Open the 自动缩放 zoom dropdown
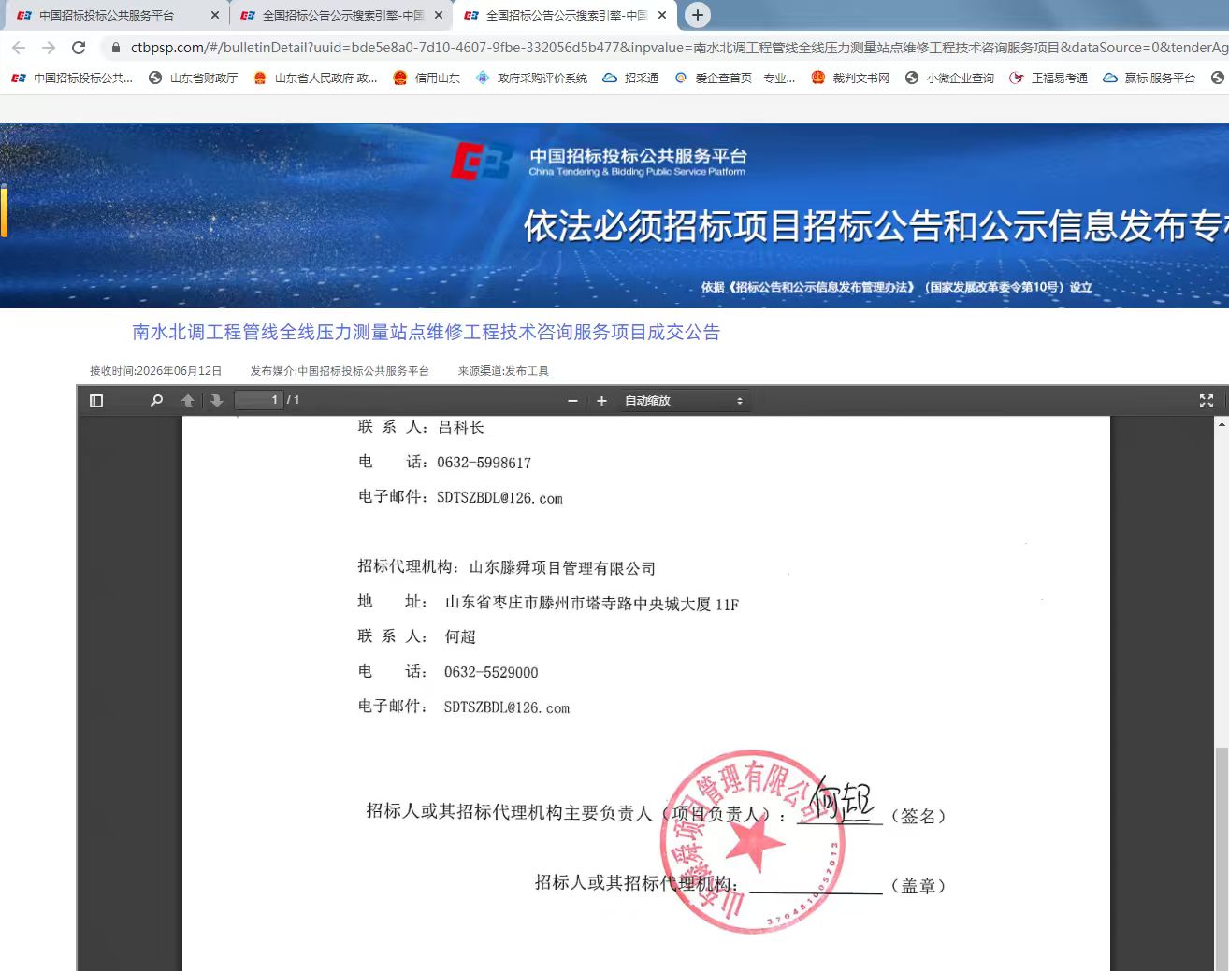1229x971 pixels. [684, 400]
